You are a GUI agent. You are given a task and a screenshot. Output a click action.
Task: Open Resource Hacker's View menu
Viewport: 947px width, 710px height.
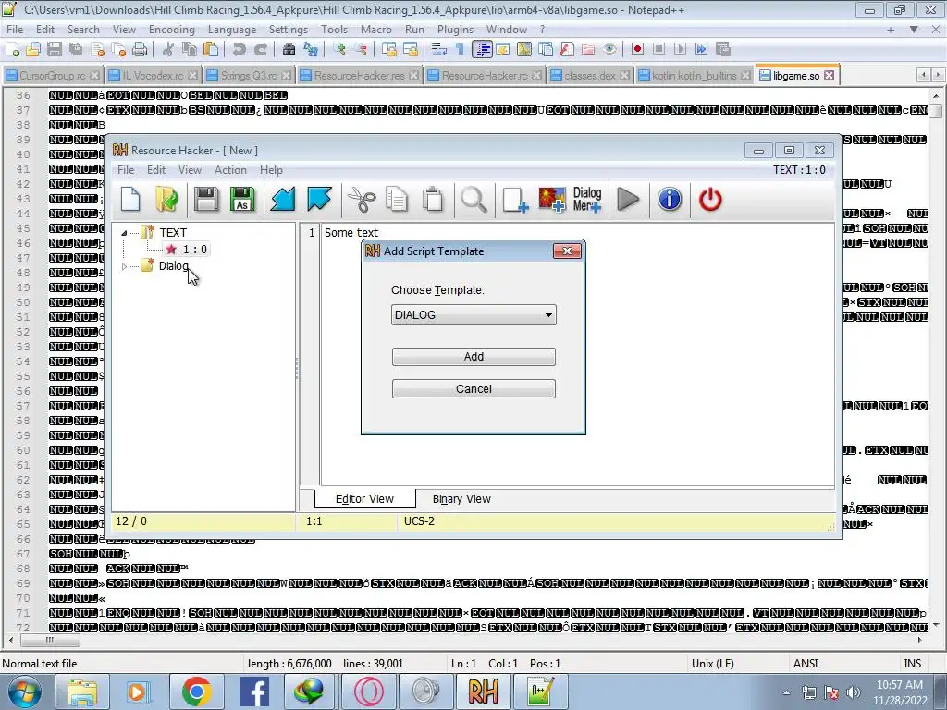190,170
